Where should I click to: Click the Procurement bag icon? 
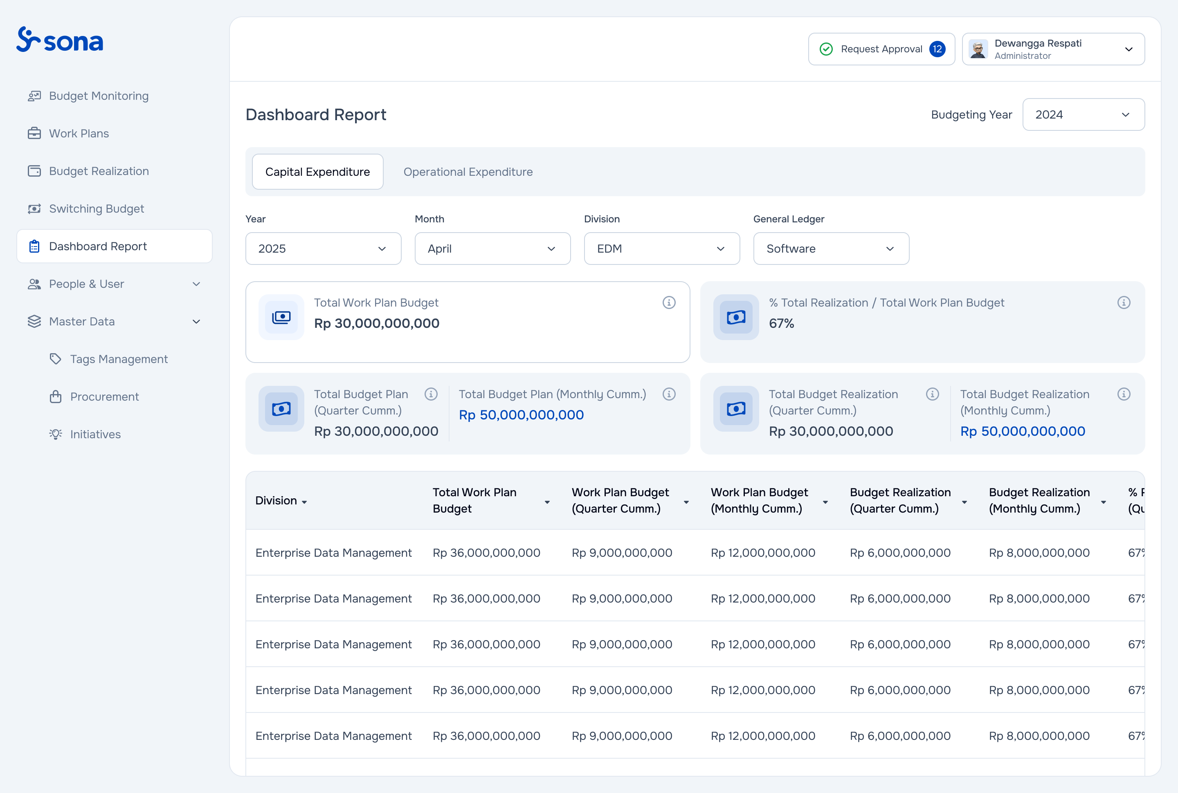click(56, 397)
